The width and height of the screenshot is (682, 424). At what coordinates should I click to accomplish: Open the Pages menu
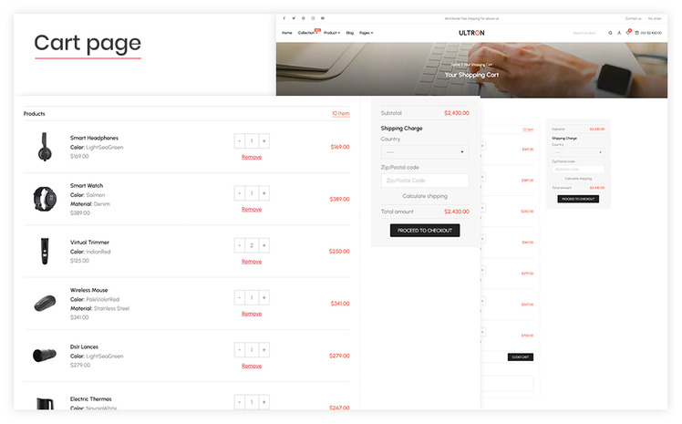[x=367, y=33]
